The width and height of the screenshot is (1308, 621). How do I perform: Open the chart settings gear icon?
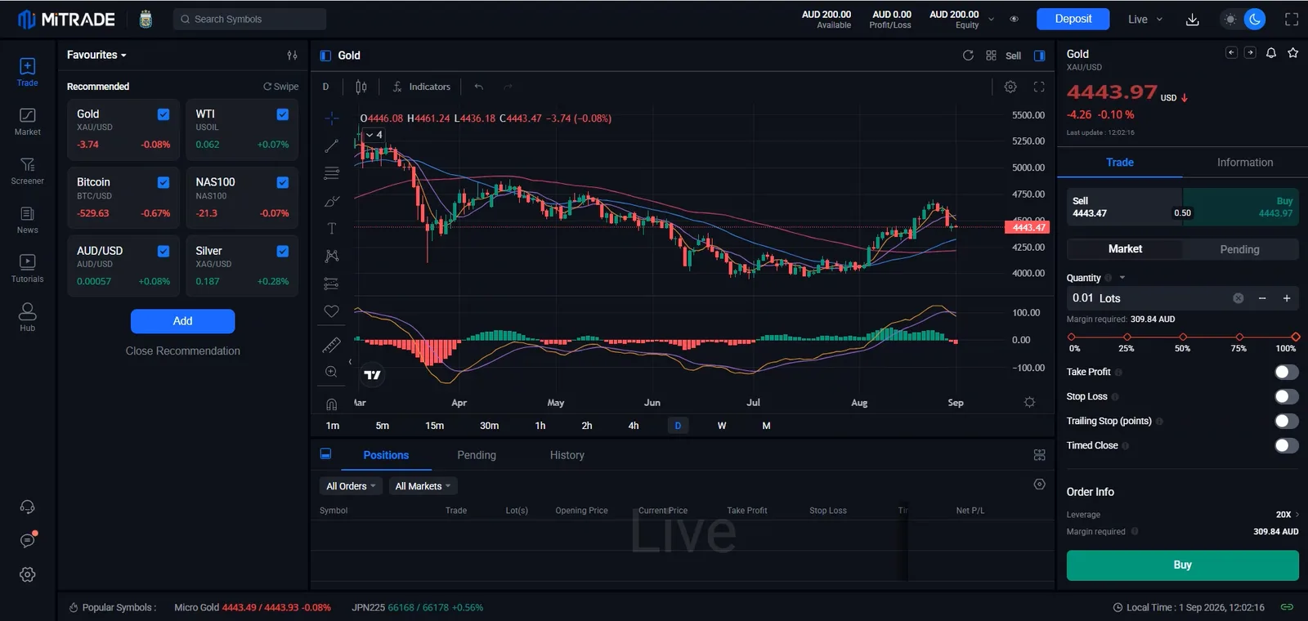pyautogui.click(x=1010, y=87)
